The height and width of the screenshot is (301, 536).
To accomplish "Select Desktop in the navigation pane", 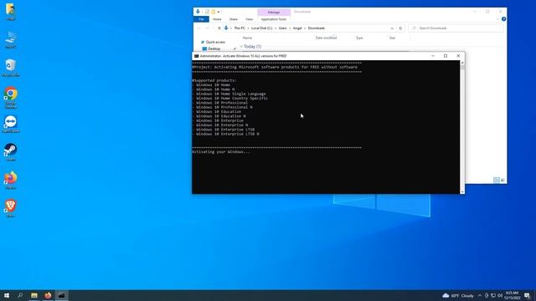I will (x=214, y=48).
